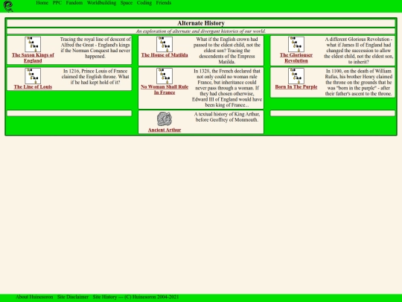Click the description 'In 1216, Prince Louis of France'
402x302 pixels.
click(x=95, y=77)
